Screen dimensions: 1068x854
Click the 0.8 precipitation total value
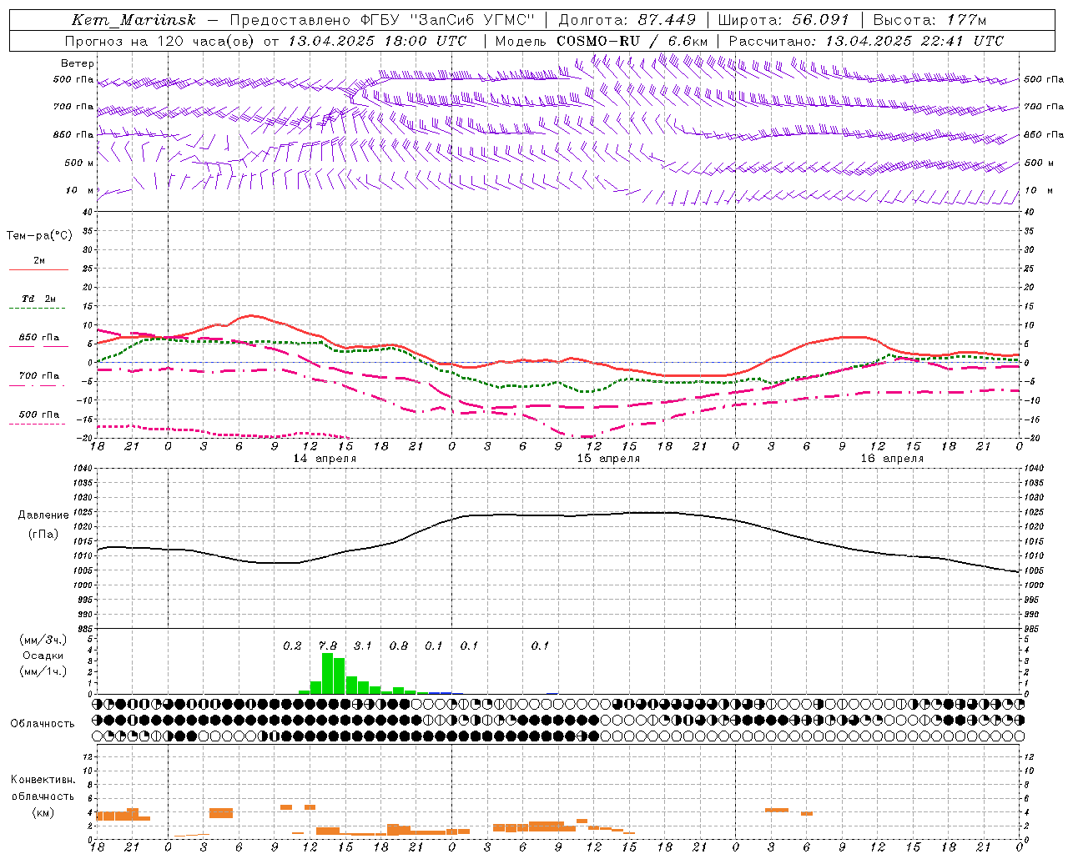pyautogui.click(x=399, y=646)
